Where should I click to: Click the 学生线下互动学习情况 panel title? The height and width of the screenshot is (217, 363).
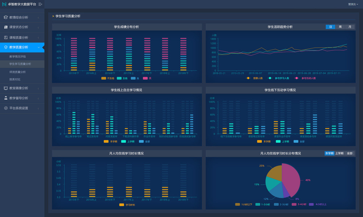click(280, 90)
